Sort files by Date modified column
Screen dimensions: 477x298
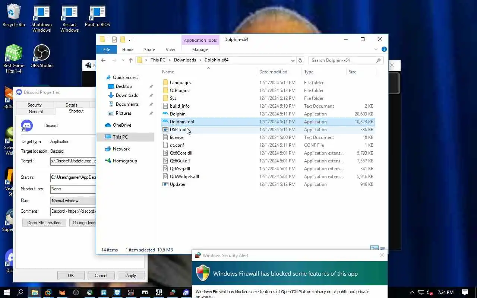point(273,72)
